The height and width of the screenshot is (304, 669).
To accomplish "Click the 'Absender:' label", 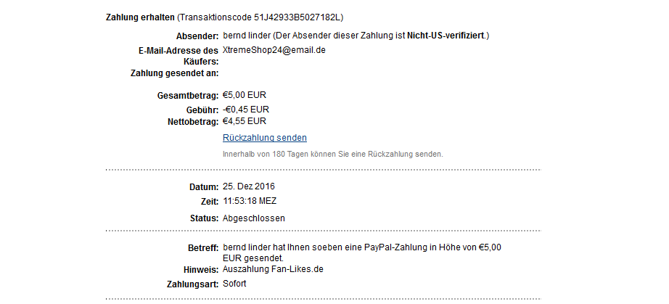I will 197,36.
